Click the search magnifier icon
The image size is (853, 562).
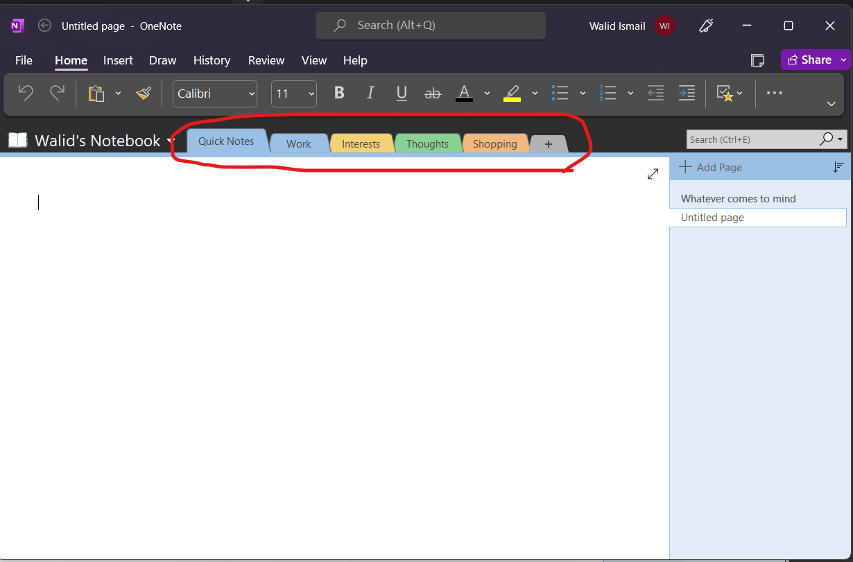click(826, 139)
